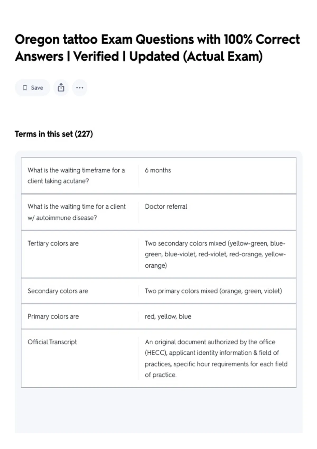The height and width of the screenshot is (449, 317).
Task: Click the bookmark icon inside Save
Action: point(25,88)
